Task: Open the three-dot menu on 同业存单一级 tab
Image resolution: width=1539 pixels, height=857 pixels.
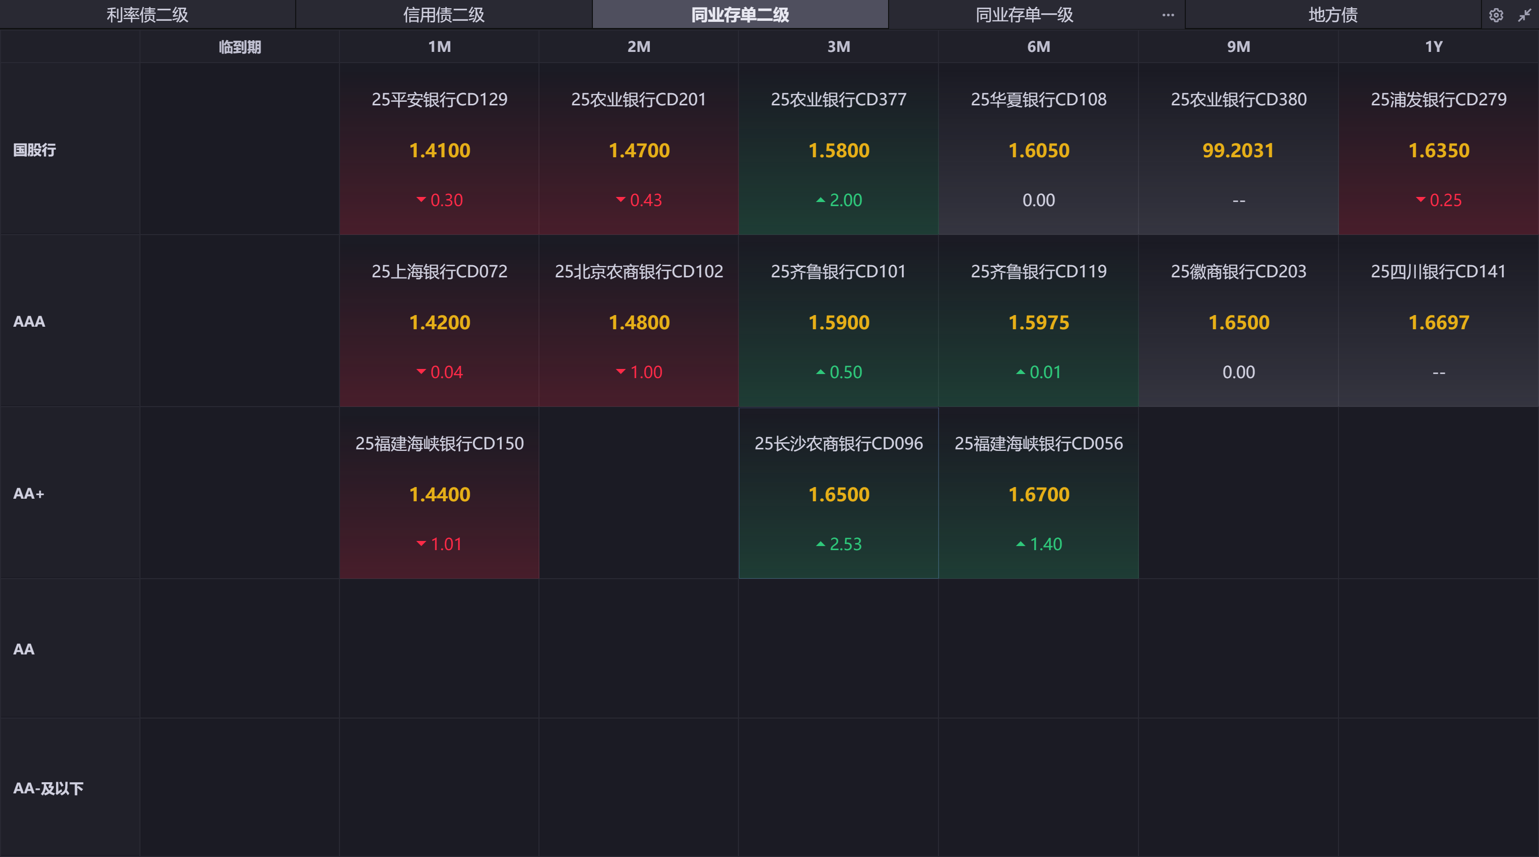Action: [x=1168, y=15]
